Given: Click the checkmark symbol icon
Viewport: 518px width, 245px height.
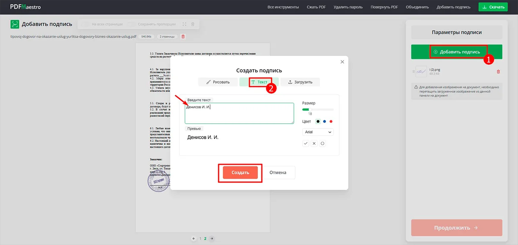Looking at the screenshot, I should [306, 143].
